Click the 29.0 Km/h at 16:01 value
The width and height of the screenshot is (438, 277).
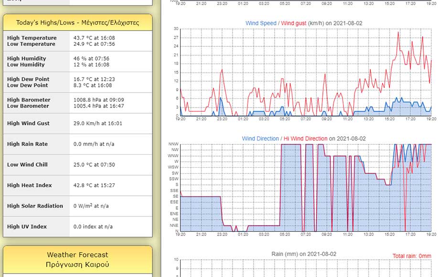point(98,123)
